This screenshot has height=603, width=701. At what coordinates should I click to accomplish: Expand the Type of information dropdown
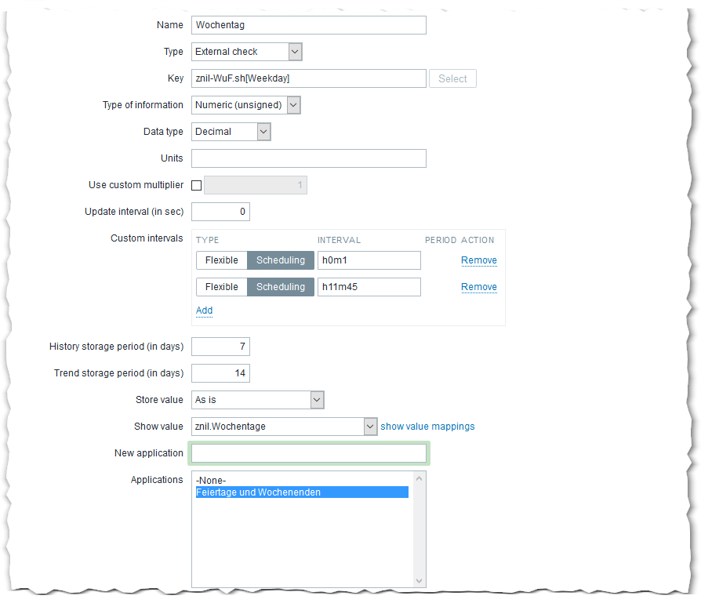click(245, 105)
